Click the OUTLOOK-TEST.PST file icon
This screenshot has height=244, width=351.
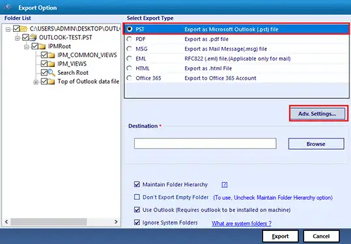(x=33, y=37)
